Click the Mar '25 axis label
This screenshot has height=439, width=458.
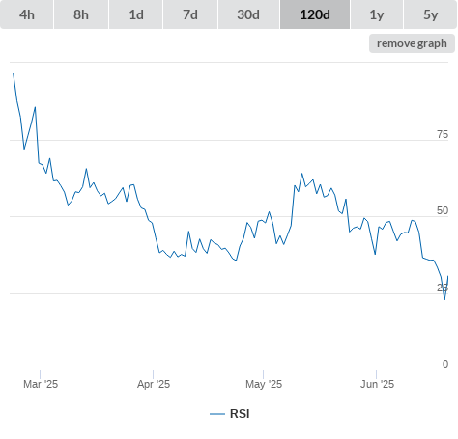[41, 384]
